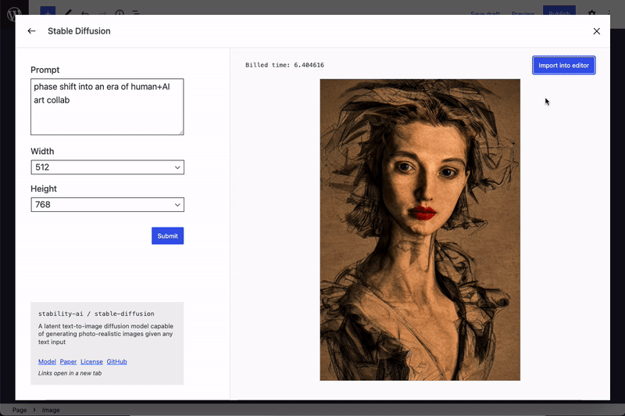This screenshot has width=625, height=416.
Task: Click the generated portrait image
Action: click(420, 229)
